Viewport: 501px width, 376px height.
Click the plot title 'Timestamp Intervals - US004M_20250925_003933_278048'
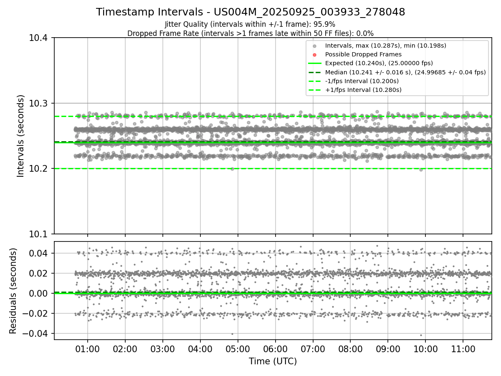coord(250,12)
